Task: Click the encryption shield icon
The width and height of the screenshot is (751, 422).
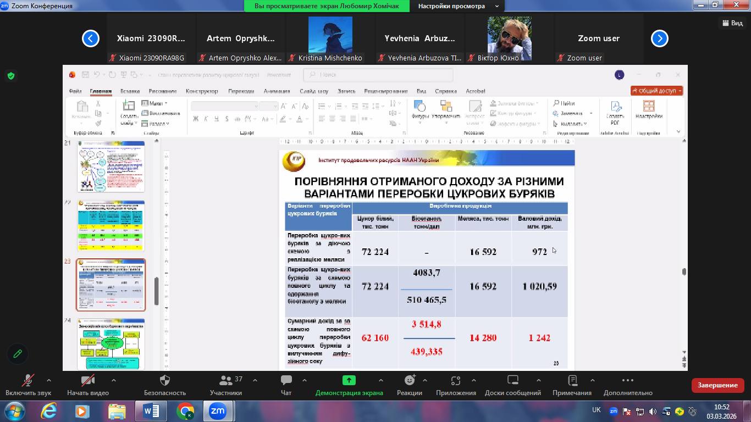Action: [11, 76]
